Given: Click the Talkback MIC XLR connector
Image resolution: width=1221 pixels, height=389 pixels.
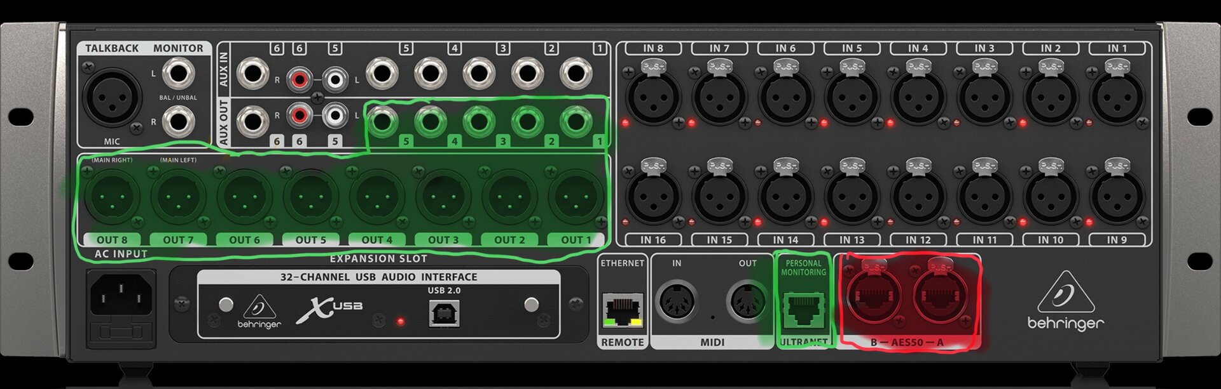Looking at the screenshot, I should [x=113, y=98].
